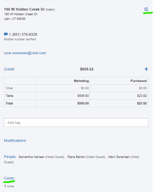Focus the Add tag input field
The width and height of the screenshot is (153, 192).
click(76, 123)
